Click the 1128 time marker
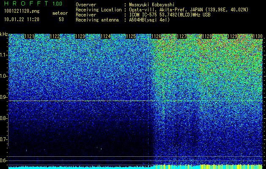Image resolution: width=266 pixels, height=169 pixels. click(x=207, y=36)
